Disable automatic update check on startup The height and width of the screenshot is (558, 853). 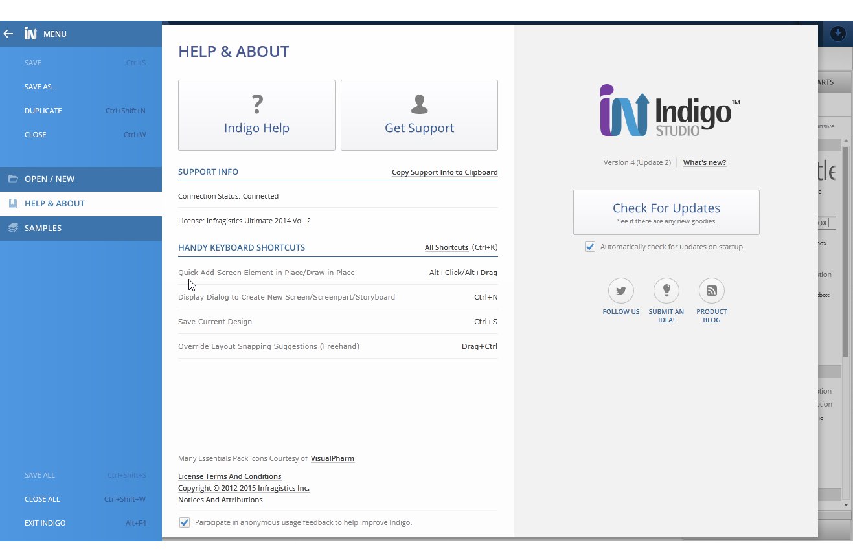[x=590, y=247]
